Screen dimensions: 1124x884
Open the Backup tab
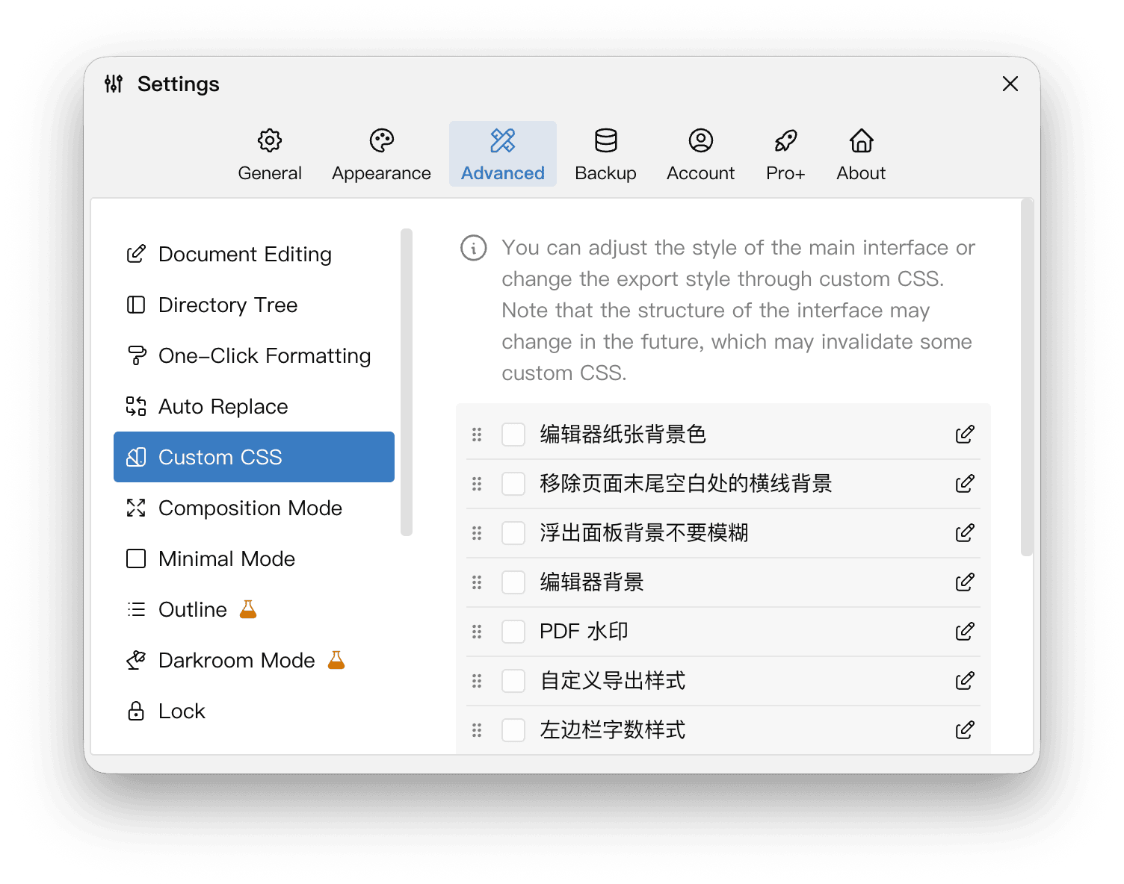pos(605,155)
